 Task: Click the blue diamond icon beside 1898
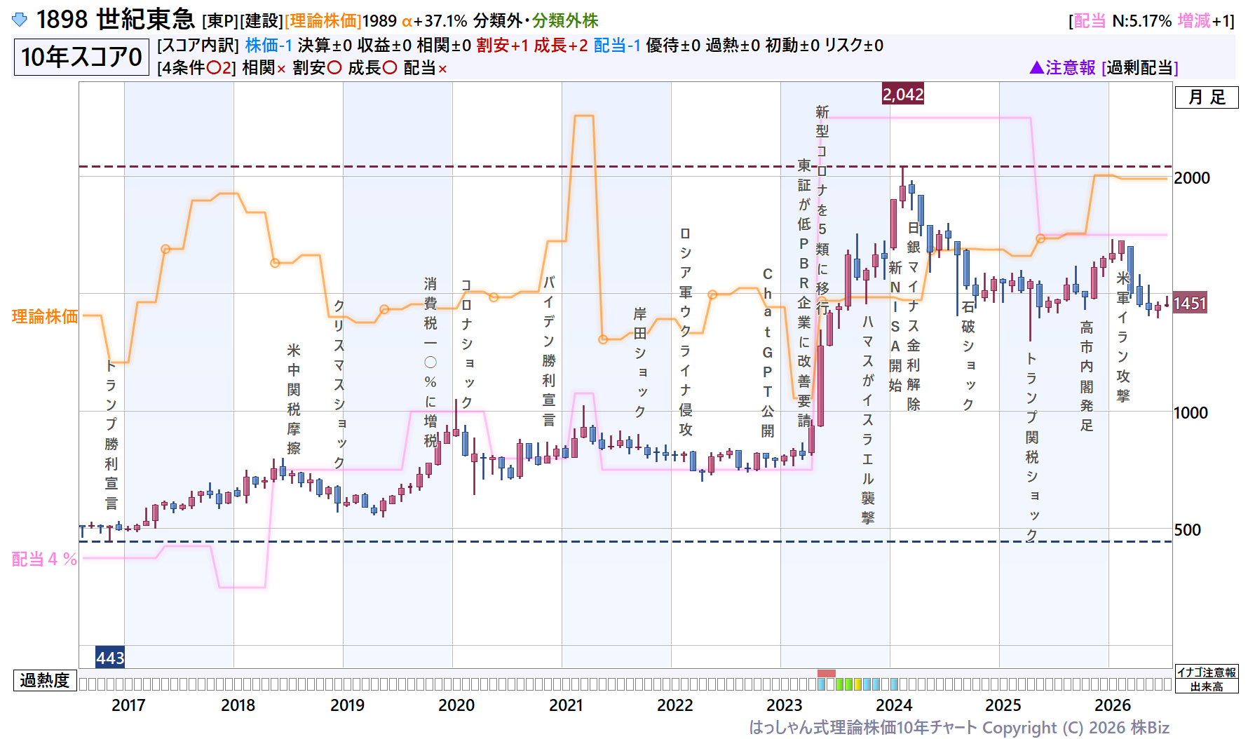coord(20,20)
